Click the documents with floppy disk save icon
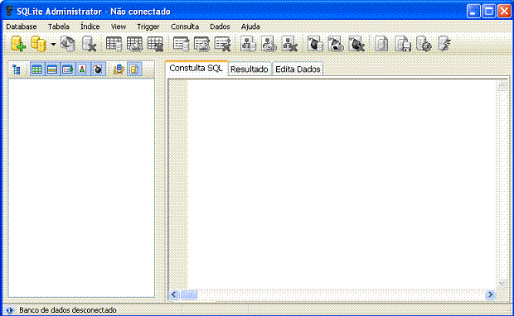 [x=403, y=44]
